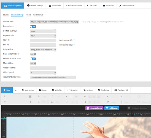This screenshot has width=151, height=138.
Task: Open the Visibility tab with the eye icon
Action: pos(57,90)
